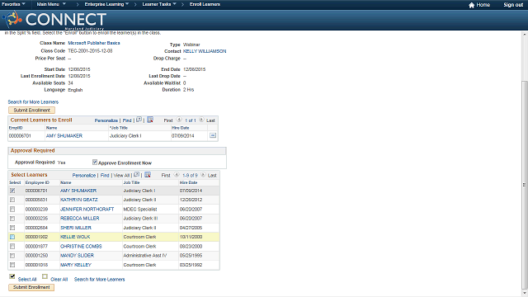Open the Main Menu dropdown
Image resolution: width=528 pixels, height=297 pixels.
pyautogui.click(x=51, y=4)
